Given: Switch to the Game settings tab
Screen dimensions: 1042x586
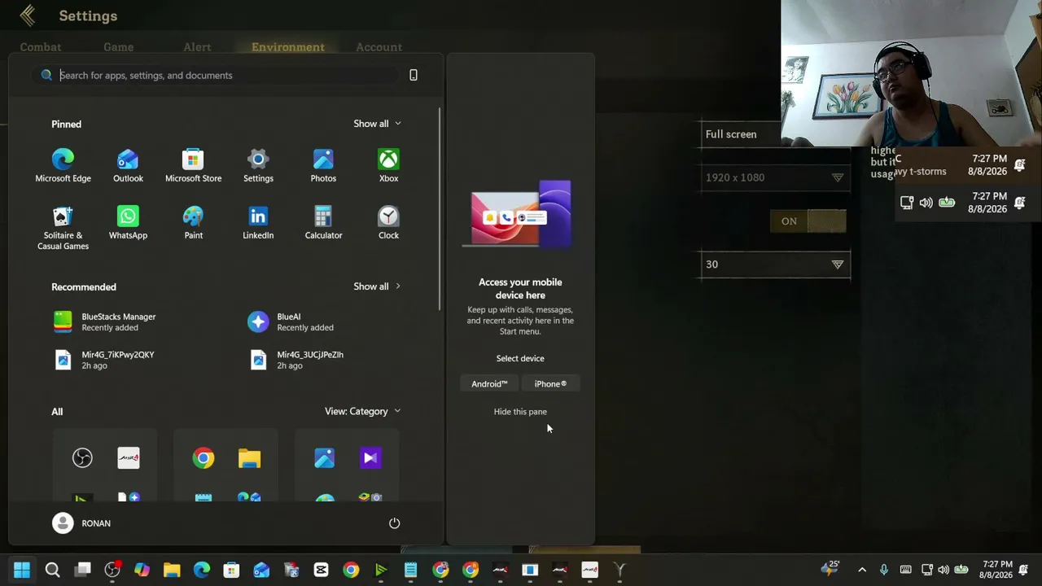Looking at the screenshot, I should tap(118, 47).
